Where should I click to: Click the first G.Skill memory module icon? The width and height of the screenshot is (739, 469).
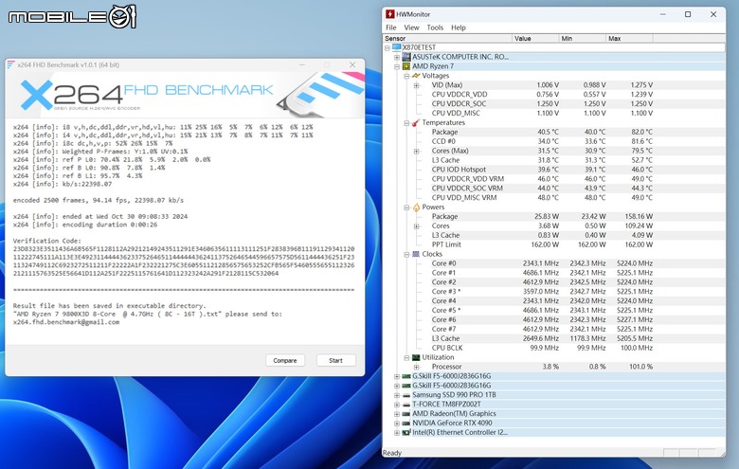pos(406,376)
